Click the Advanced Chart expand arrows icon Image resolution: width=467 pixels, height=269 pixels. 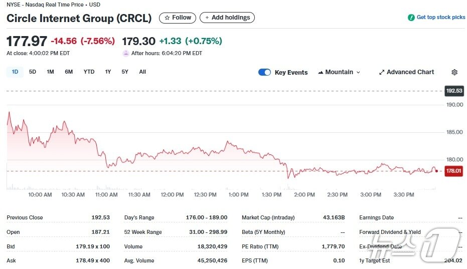pyautogui.click(x=382, y=72)
